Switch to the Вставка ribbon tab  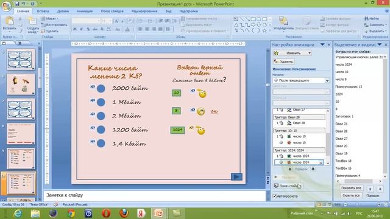click(43, 11)
